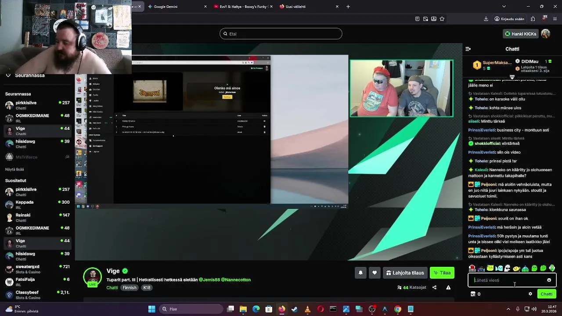Image resolution: width=562 pixels, height=316 pixels.
Task: Open the Firefox hamburger menu
Action: click(x=555, y=19)
